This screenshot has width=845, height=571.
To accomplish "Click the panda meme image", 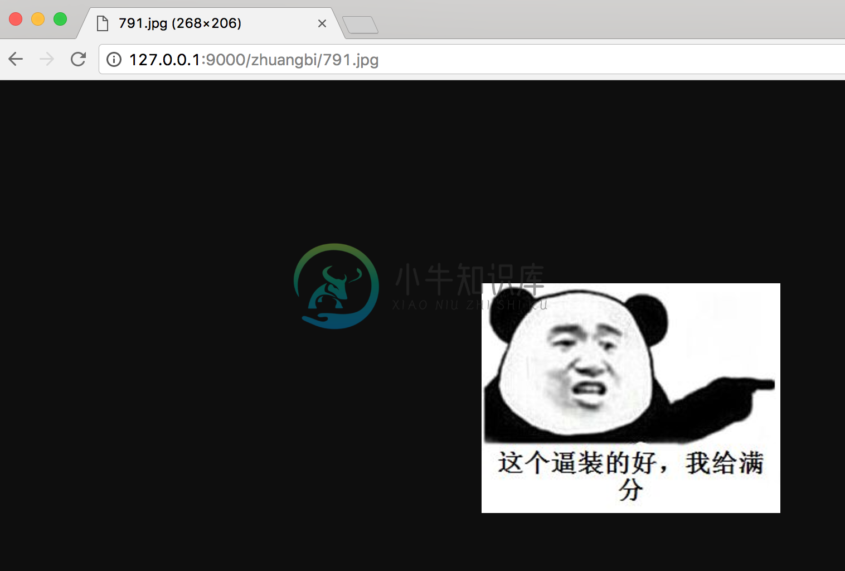I will point(631,398).
